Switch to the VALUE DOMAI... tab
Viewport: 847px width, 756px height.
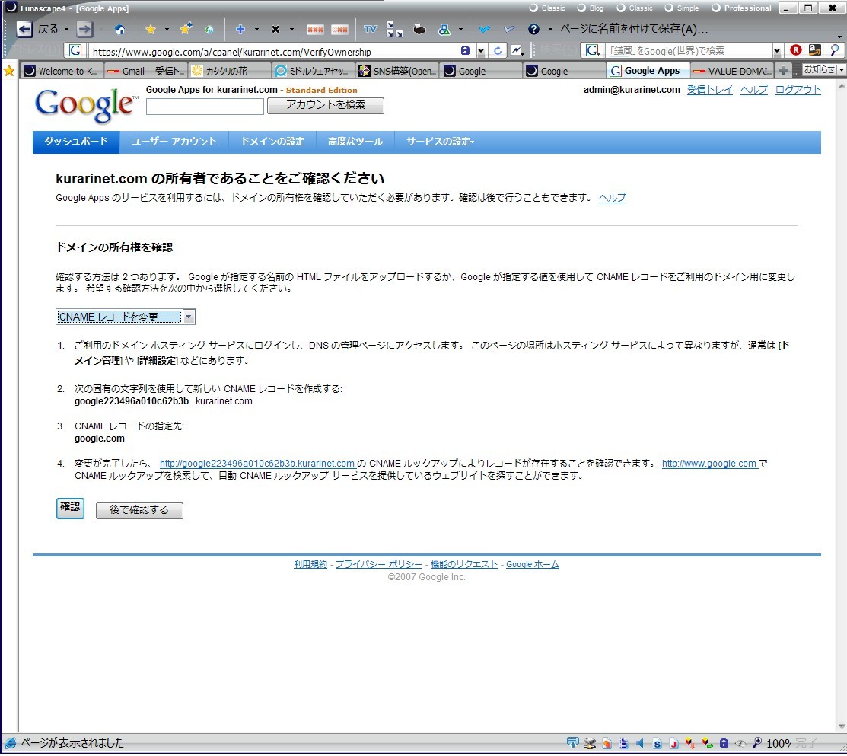click(731, 71)
